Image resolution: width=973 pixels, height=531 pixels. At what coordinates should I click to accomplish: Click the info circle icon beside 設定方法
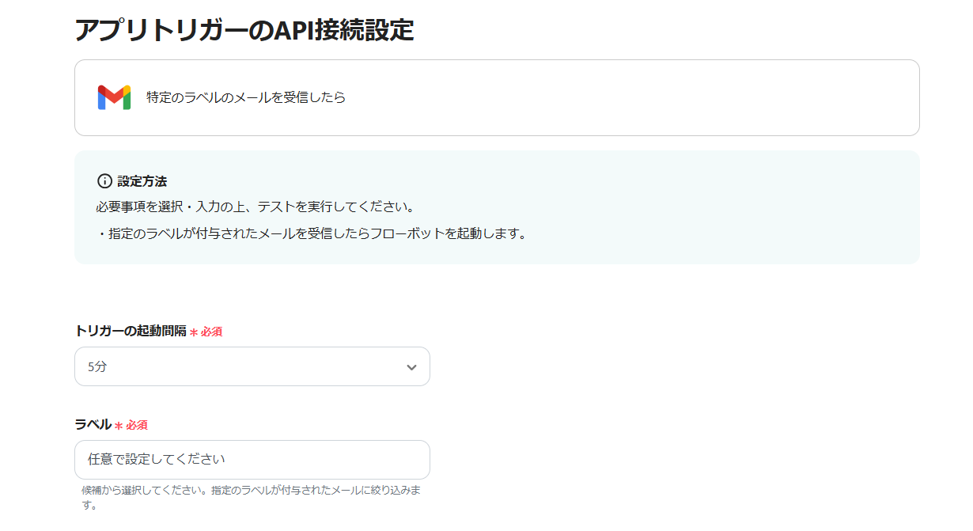(x=104, y=181)
